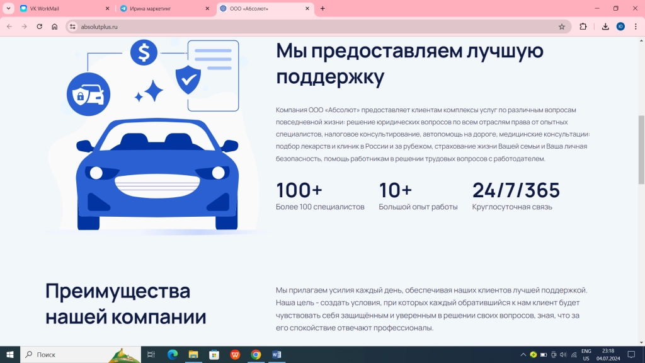Click the page vertical scrollbar thumb
Image resolution: width=645 pixels, height=363 pixels.
641,150
